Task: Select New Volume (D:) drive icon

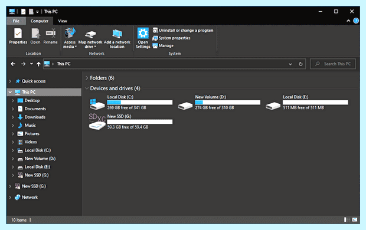Action: click(185, 106)
